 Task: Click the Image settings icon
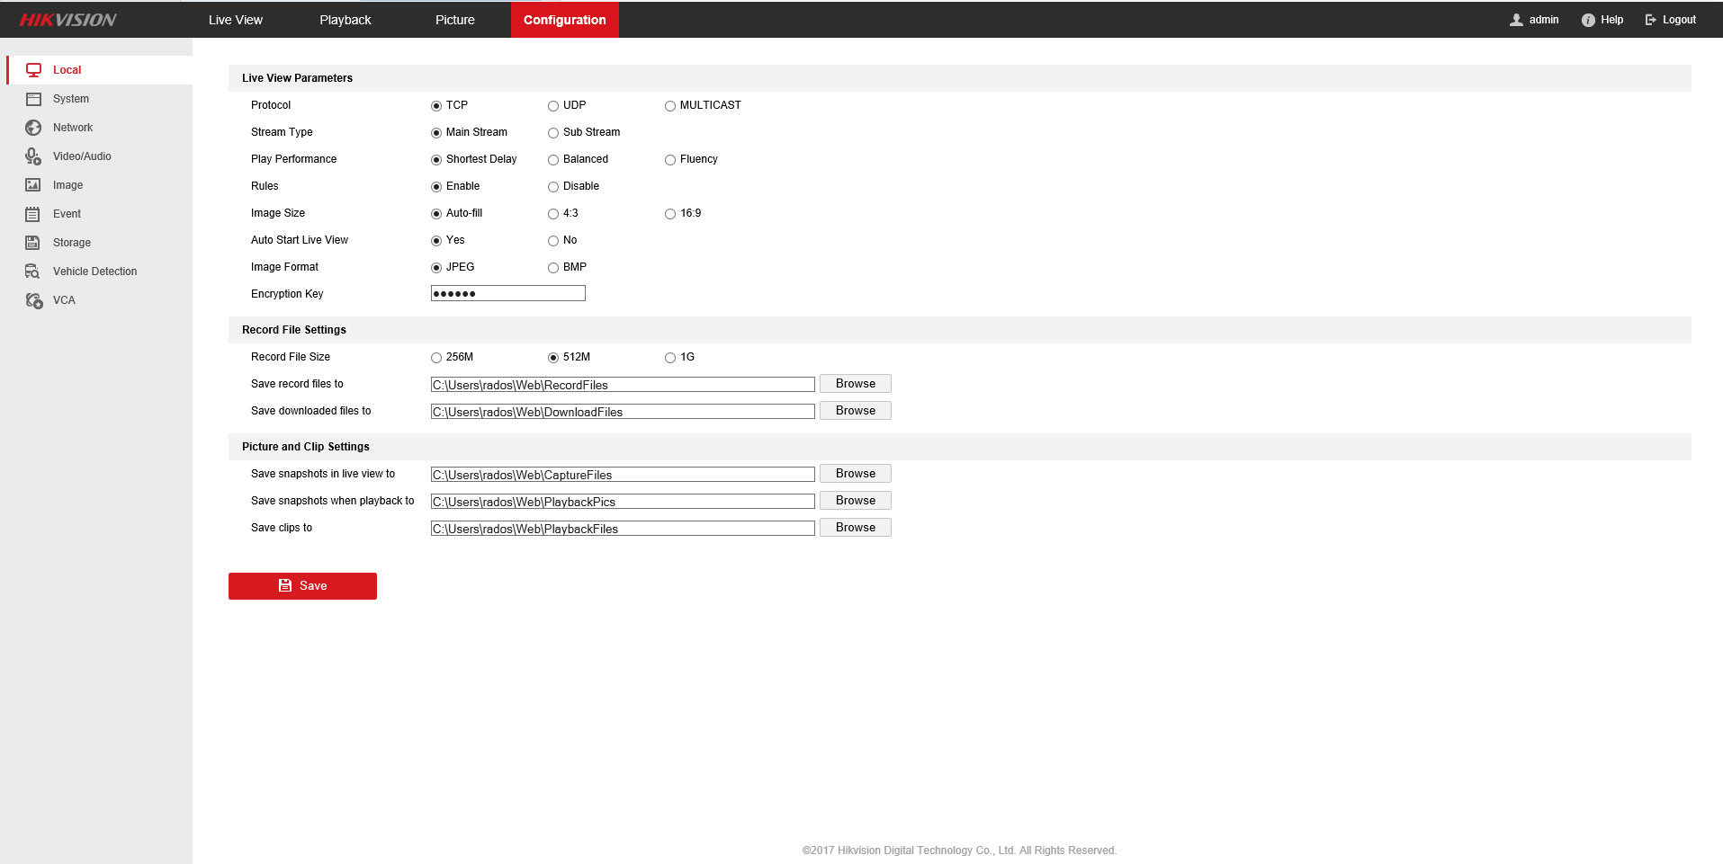[33, 185]
